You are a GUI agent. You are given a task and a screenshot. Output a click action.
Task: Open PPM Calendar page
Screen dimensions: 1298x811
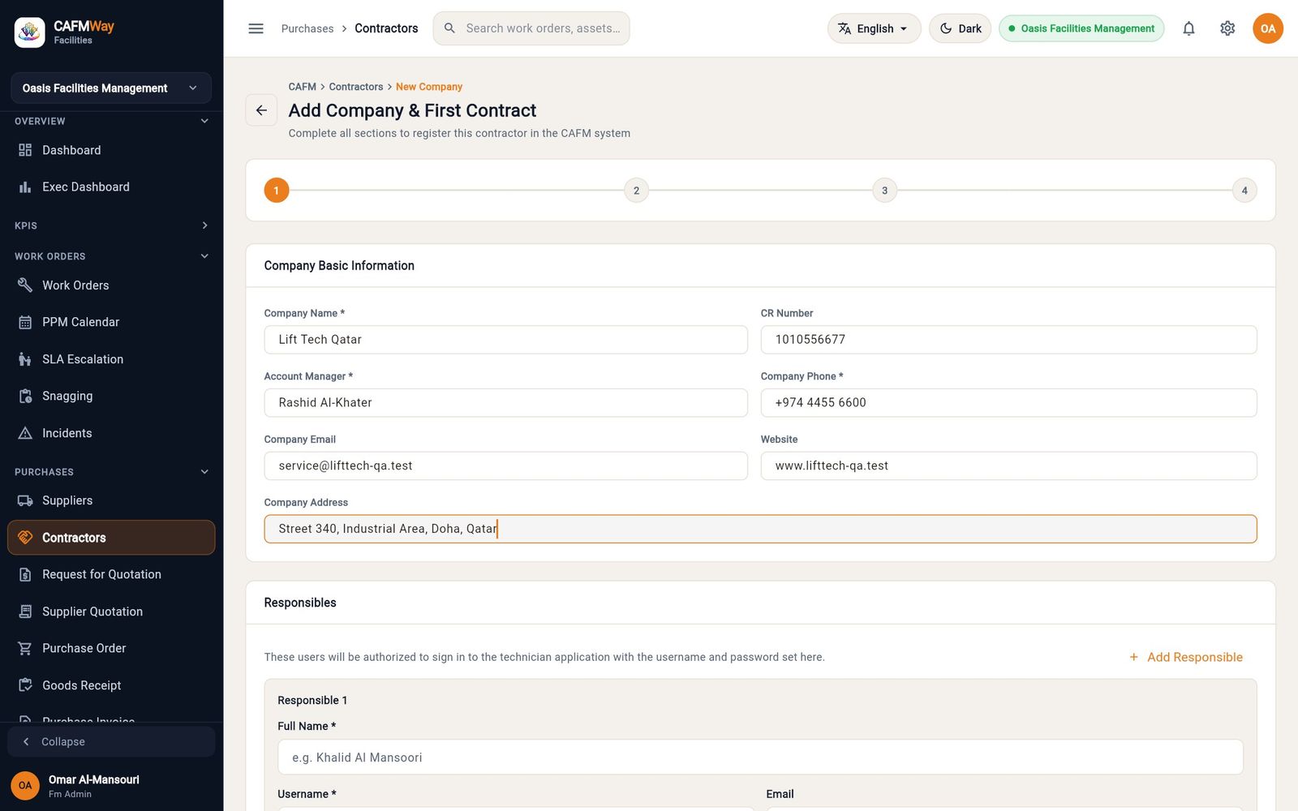pyautogui.click(x=111, y=322)
